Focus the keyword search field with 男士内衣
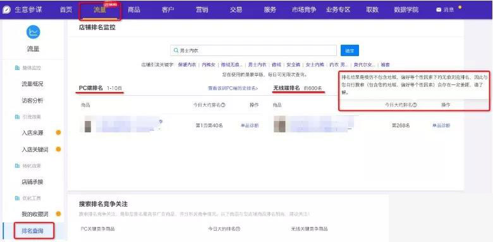493x242 pixels. (253, 50)
